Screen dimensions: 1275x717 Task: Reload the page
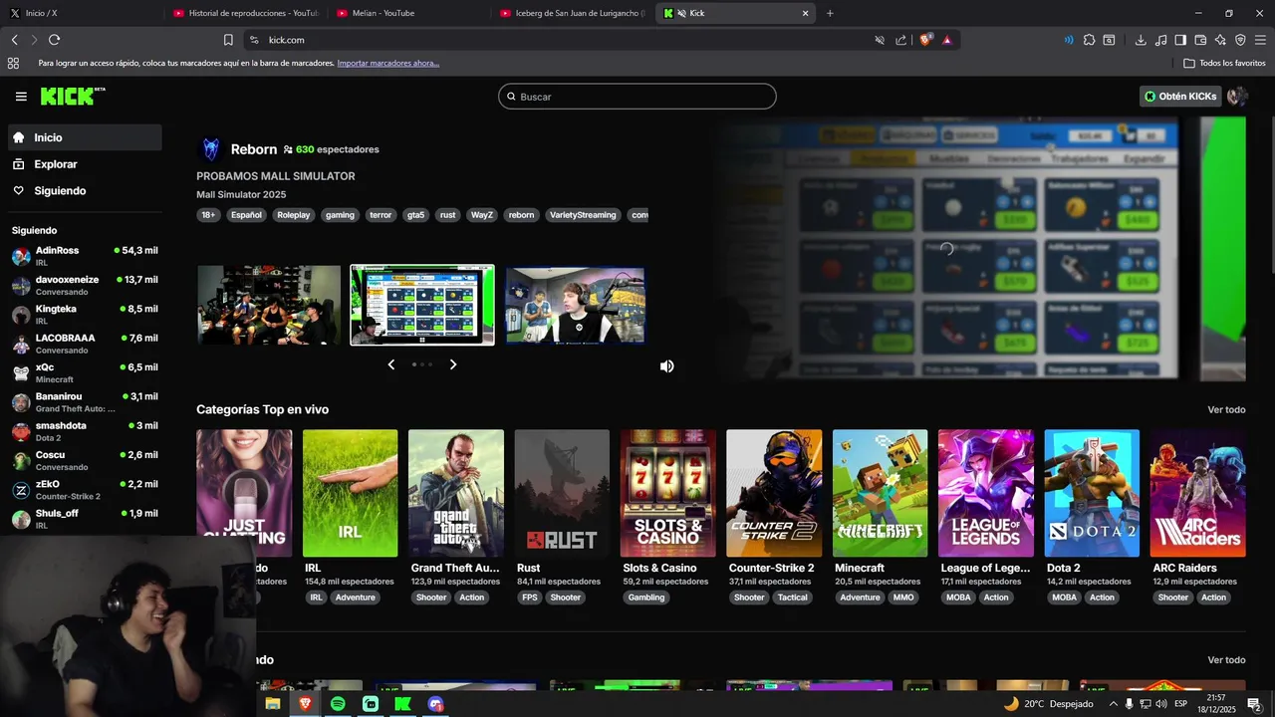[x=54, y=40]
